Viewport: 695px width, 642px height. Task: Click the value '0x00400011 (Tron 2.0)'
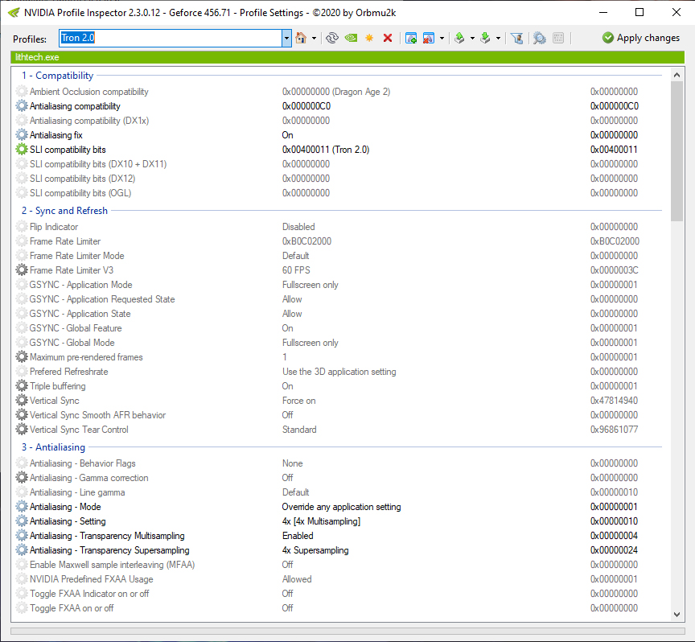(x=326, y=150)
